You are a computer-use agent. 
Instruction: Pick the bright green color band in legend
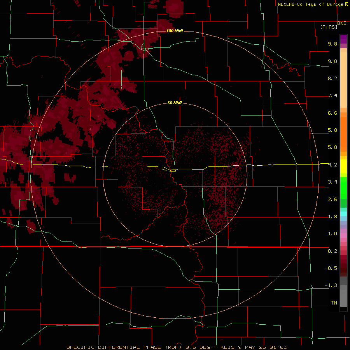pos(343,188)
